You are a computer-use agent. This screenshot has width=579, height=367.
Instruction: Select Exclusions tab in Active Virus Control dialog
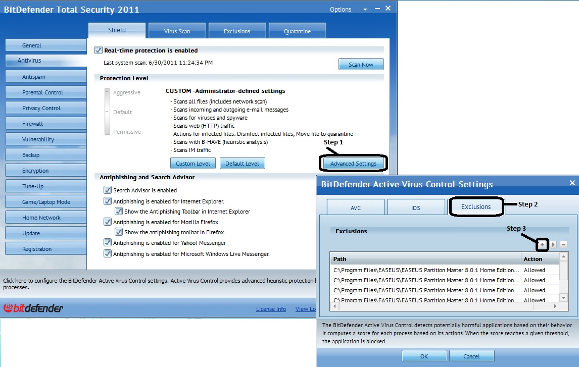476,207
